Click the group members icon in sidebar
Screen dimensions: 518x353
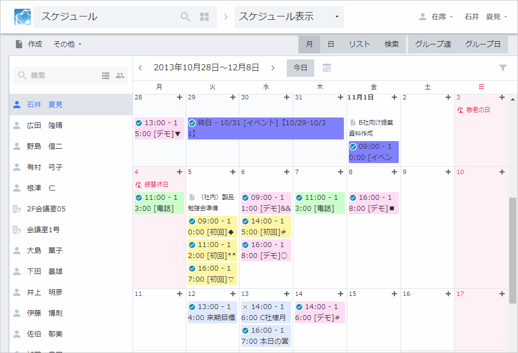pos(120,76)
